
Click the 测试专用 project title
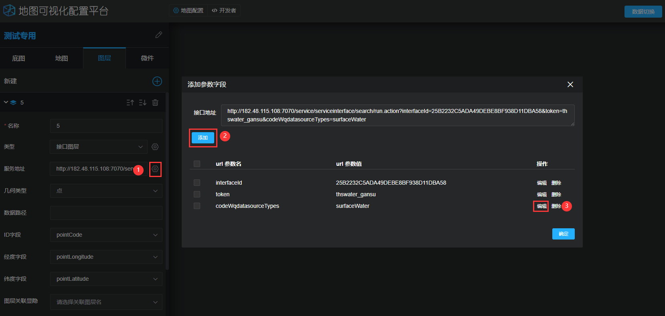20,36
